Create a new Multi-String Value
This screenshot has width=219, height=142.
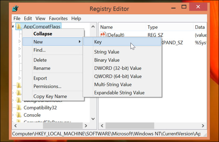122,85
